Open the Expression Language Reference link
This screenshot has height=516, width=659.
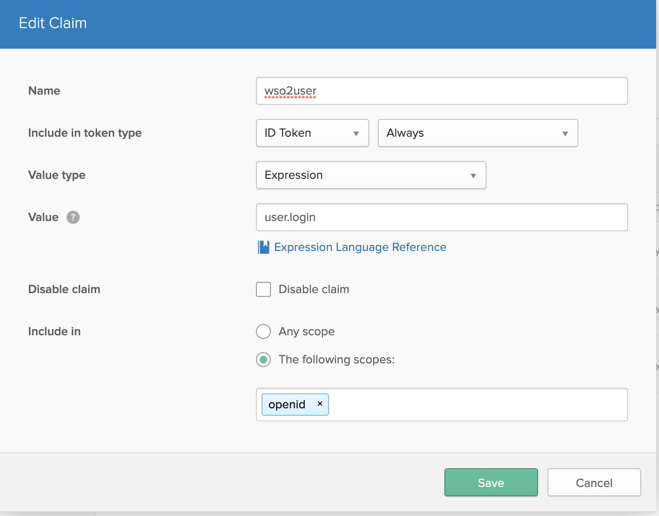[x=360, y=247]
